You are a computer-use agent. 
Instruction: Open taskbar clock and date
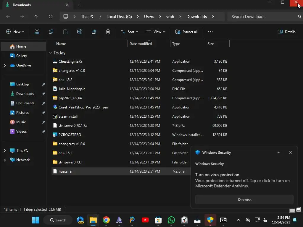(x=281, y=220)
